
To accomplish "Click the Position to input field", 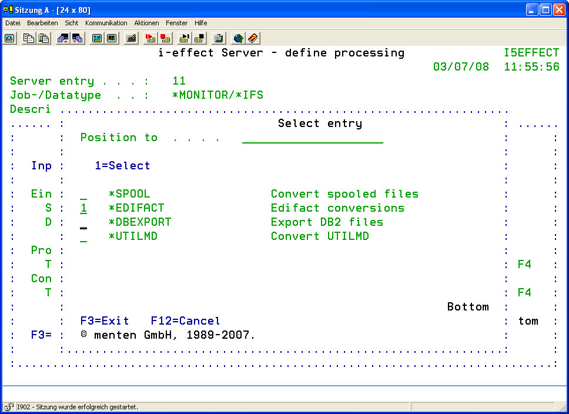I will click(312, 138).
